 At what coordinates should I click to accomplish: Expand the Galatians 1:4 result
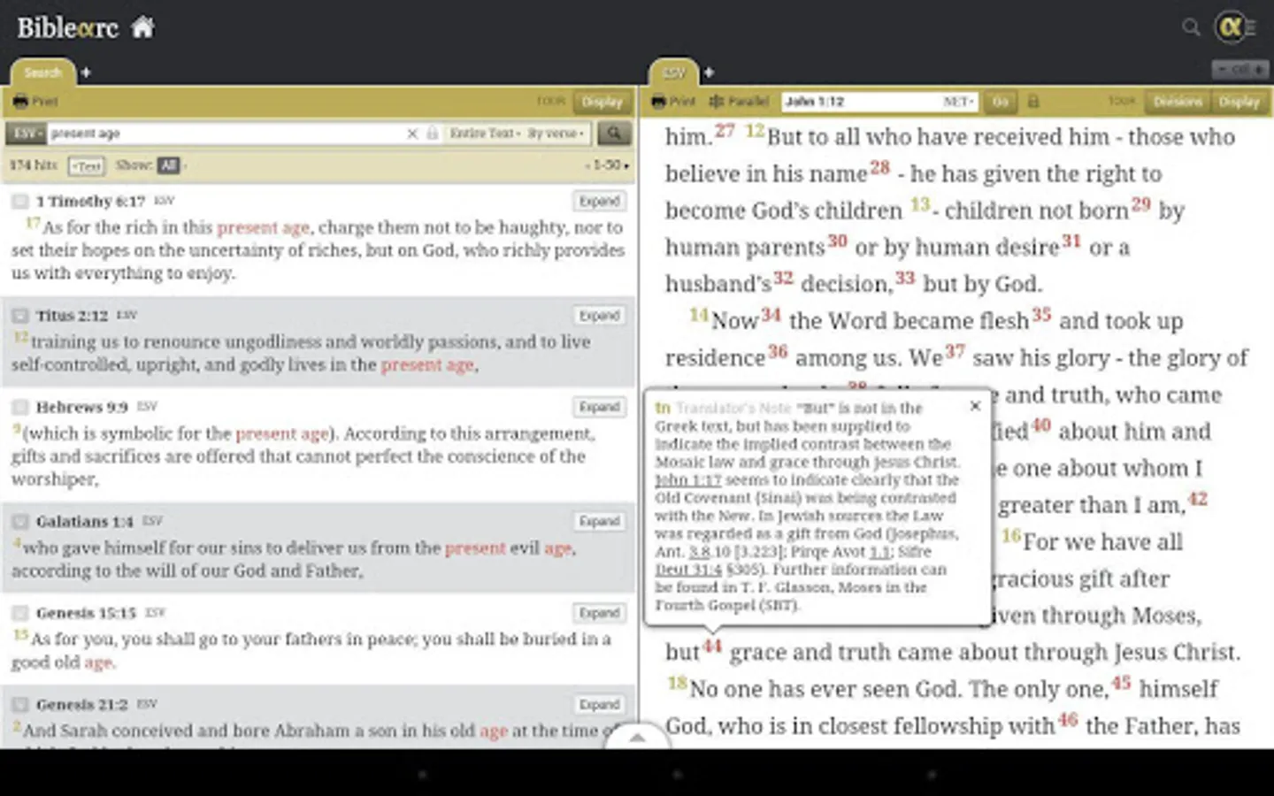pyautogui.click(x=599, y=522)
